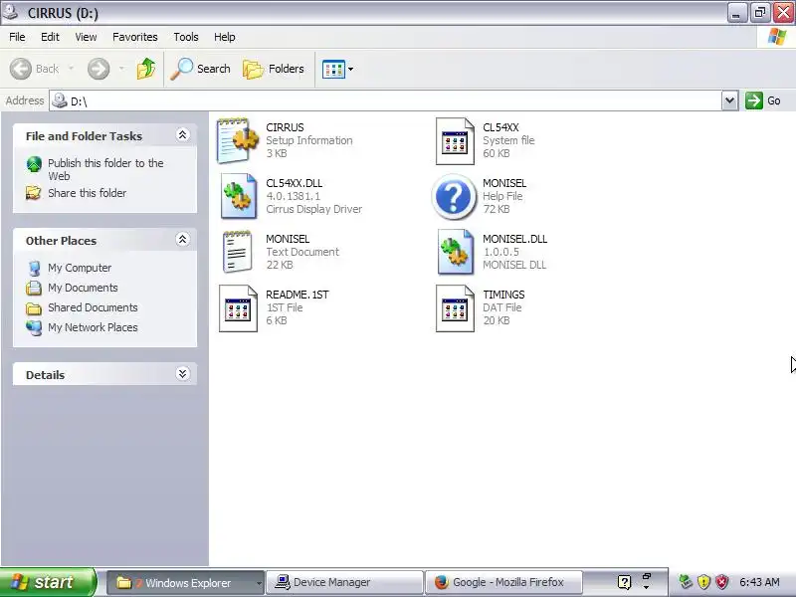Screen dimensions: 796x597
Task: Click the yellow security shield tray icon
Action: (x=703, y=582)
